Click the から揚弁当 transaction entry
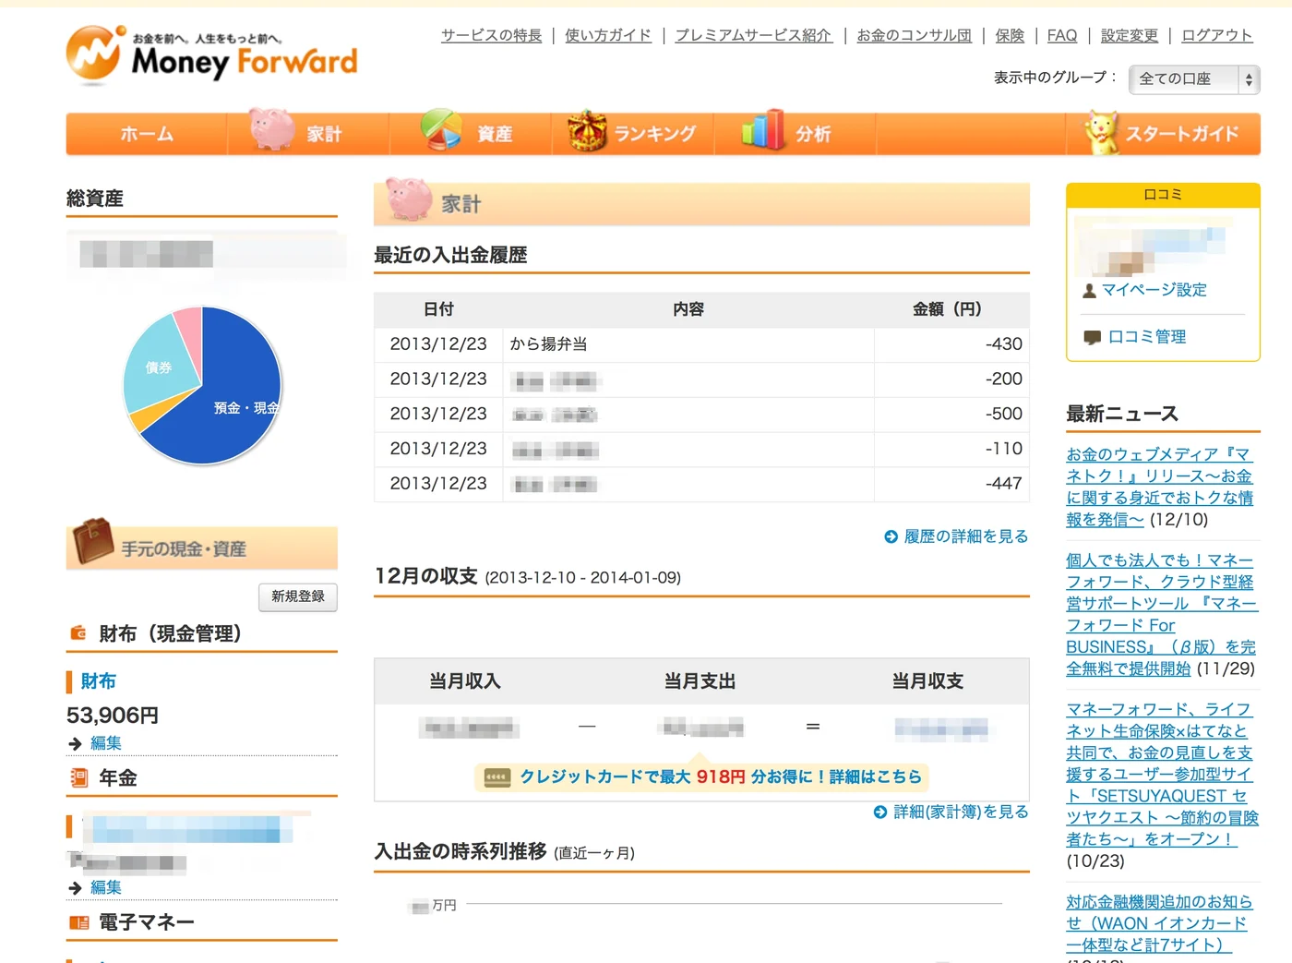Image resolution: width=1292 pixels, height=963 pixels. coord(548,344)
